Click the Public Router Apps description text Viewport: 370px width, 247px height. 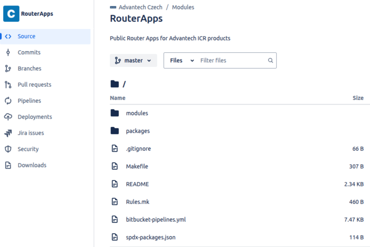pos(170,38)
